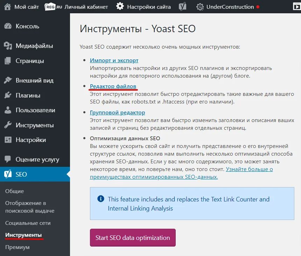Click the Плагины plug icon

(8, 95)
